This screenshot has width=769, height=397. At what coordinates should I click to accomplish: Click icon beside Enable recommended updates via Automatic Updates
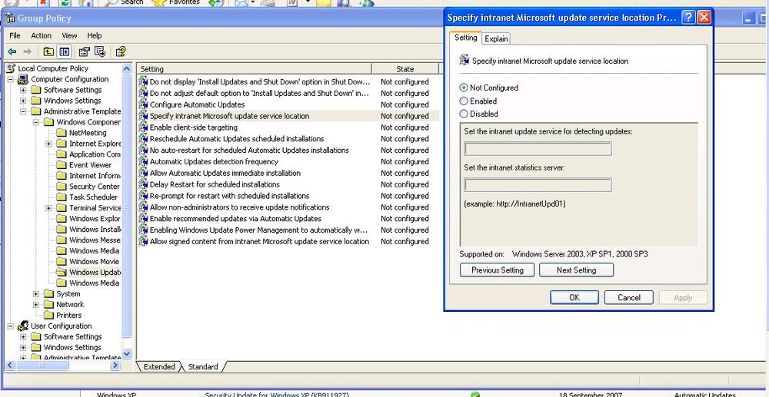tap(143, 218)
